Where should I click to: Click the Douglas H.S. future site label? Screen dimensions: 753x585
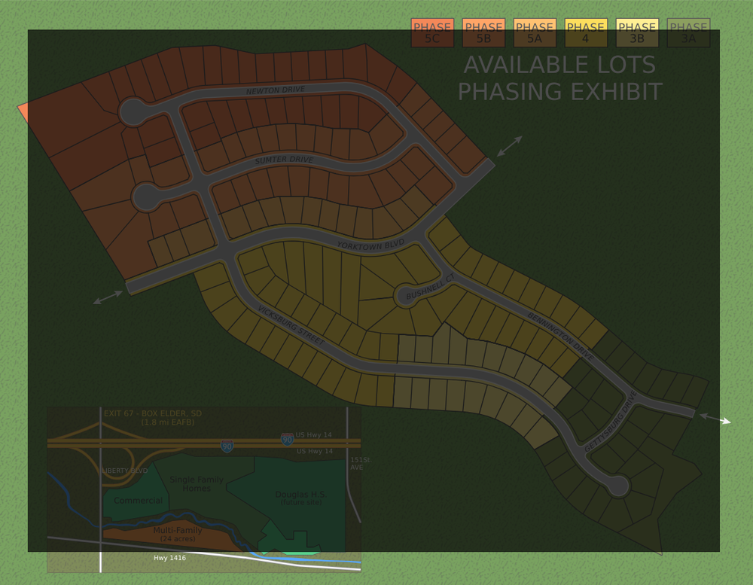301,498
